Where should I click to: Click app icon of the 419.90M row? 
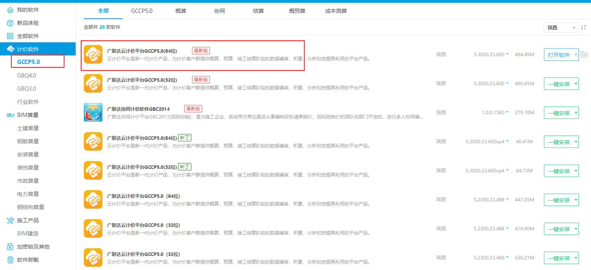point(93,229)
